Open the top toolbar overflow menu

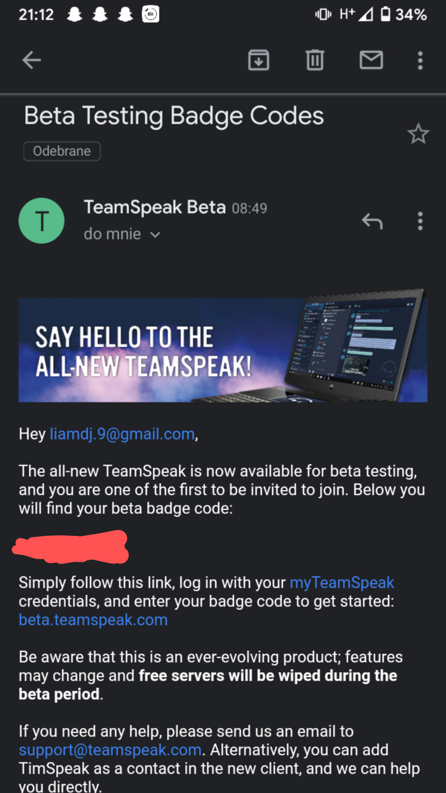pyautogui.click(x=420, y=60)
